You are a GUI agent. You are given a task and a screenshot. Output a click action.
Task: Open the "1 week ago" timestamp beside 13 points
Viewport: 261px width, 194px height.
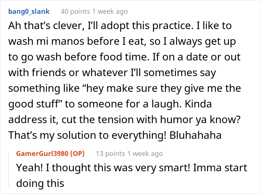[145, 154]
